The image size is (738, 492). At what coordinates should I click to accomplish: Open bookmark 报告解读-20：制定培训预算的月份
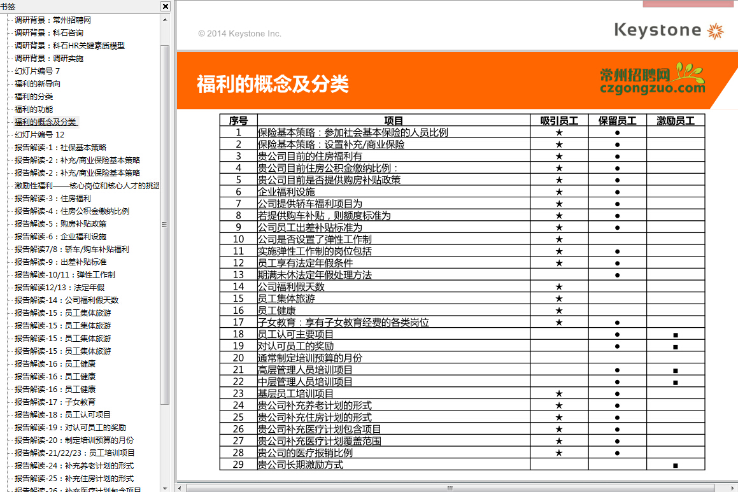[74, 440]
